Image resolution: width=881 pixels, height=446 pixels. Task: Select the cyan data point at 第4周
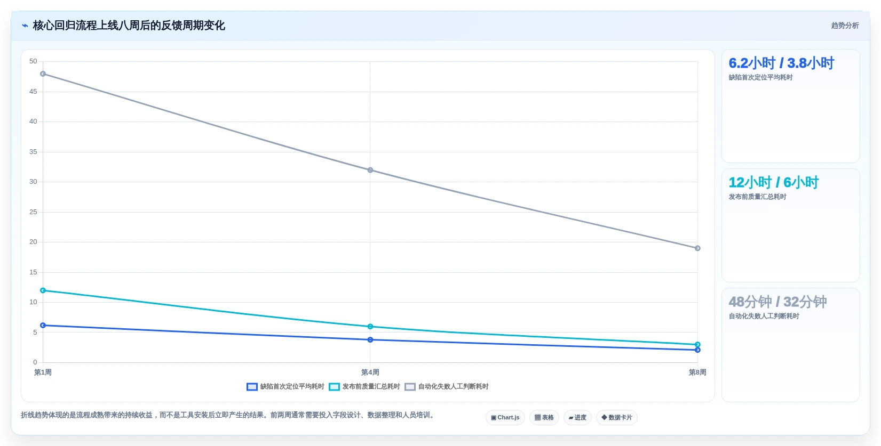(x=370, y=327)
